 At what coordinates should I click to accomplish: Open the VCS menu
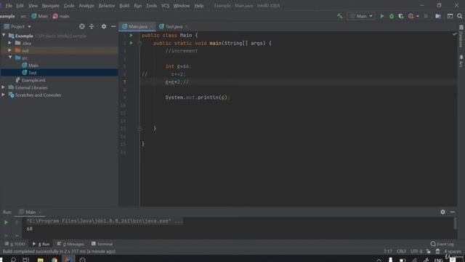(x=165, y=6)
